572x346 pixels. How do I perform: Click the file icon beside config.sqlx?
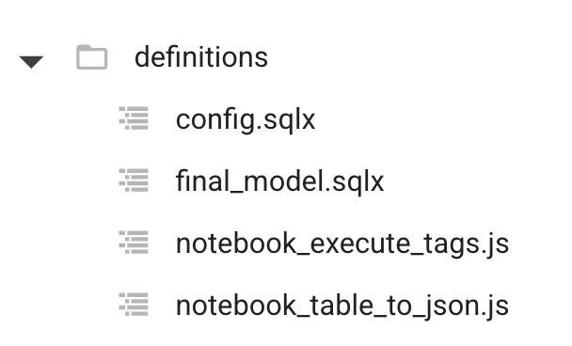point(134,118)
